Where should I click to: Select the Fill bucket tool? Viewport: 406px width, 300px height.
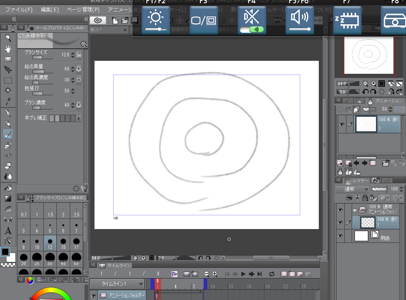pyautogui.click(x=8, y=188)
